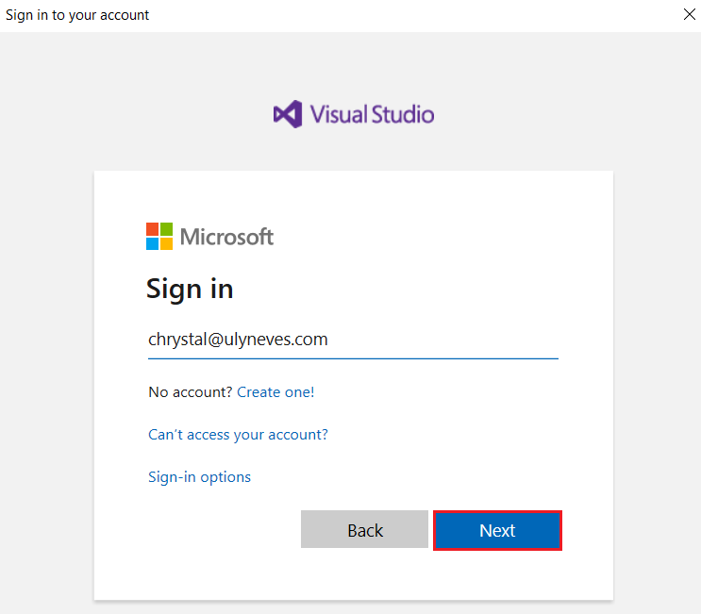Click the No account? label text
This screenshot has width=701, height=614.
tap(191, 392)
